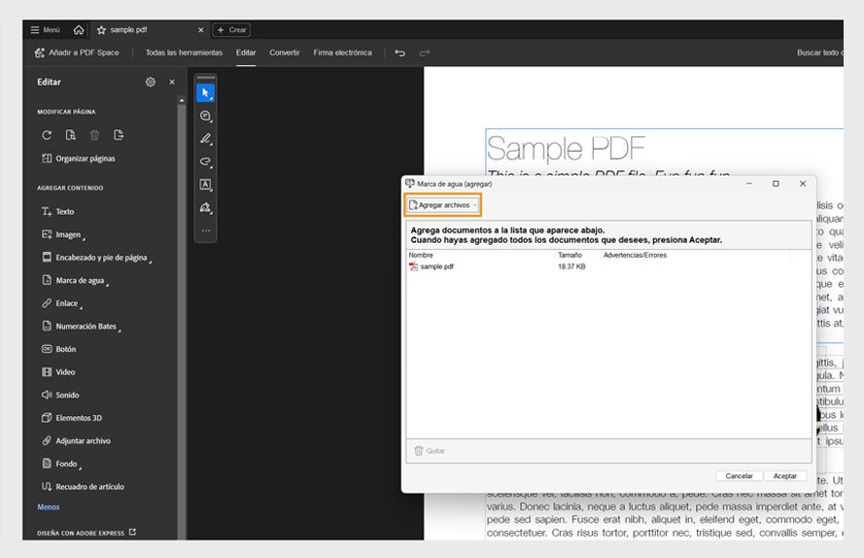
Task: Switch to the Editar tab
Action: click(246, 52)
